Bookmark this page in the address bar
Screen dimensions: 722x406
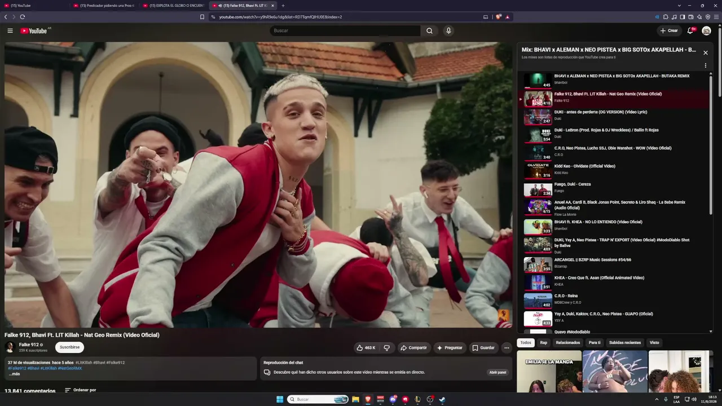pyautogui.click(x=202, y=17)
